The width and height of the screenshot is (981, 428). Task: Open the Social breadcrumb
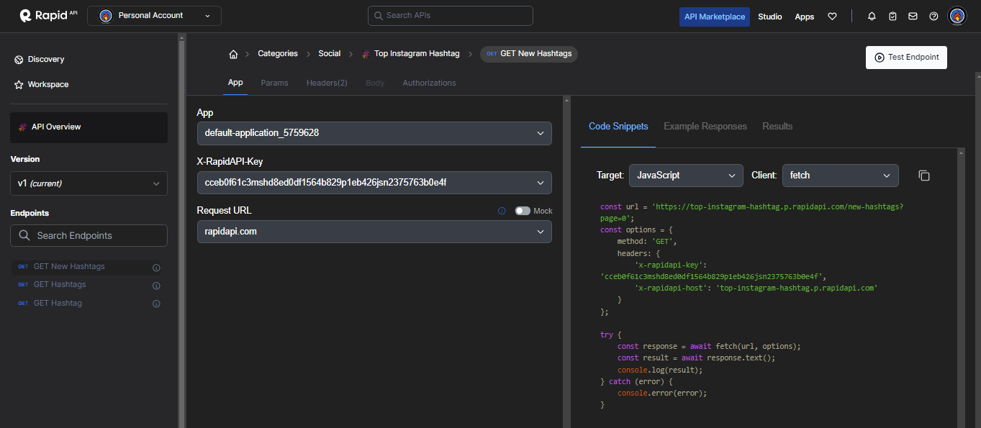pyautogui.click(x=330, y=53)
